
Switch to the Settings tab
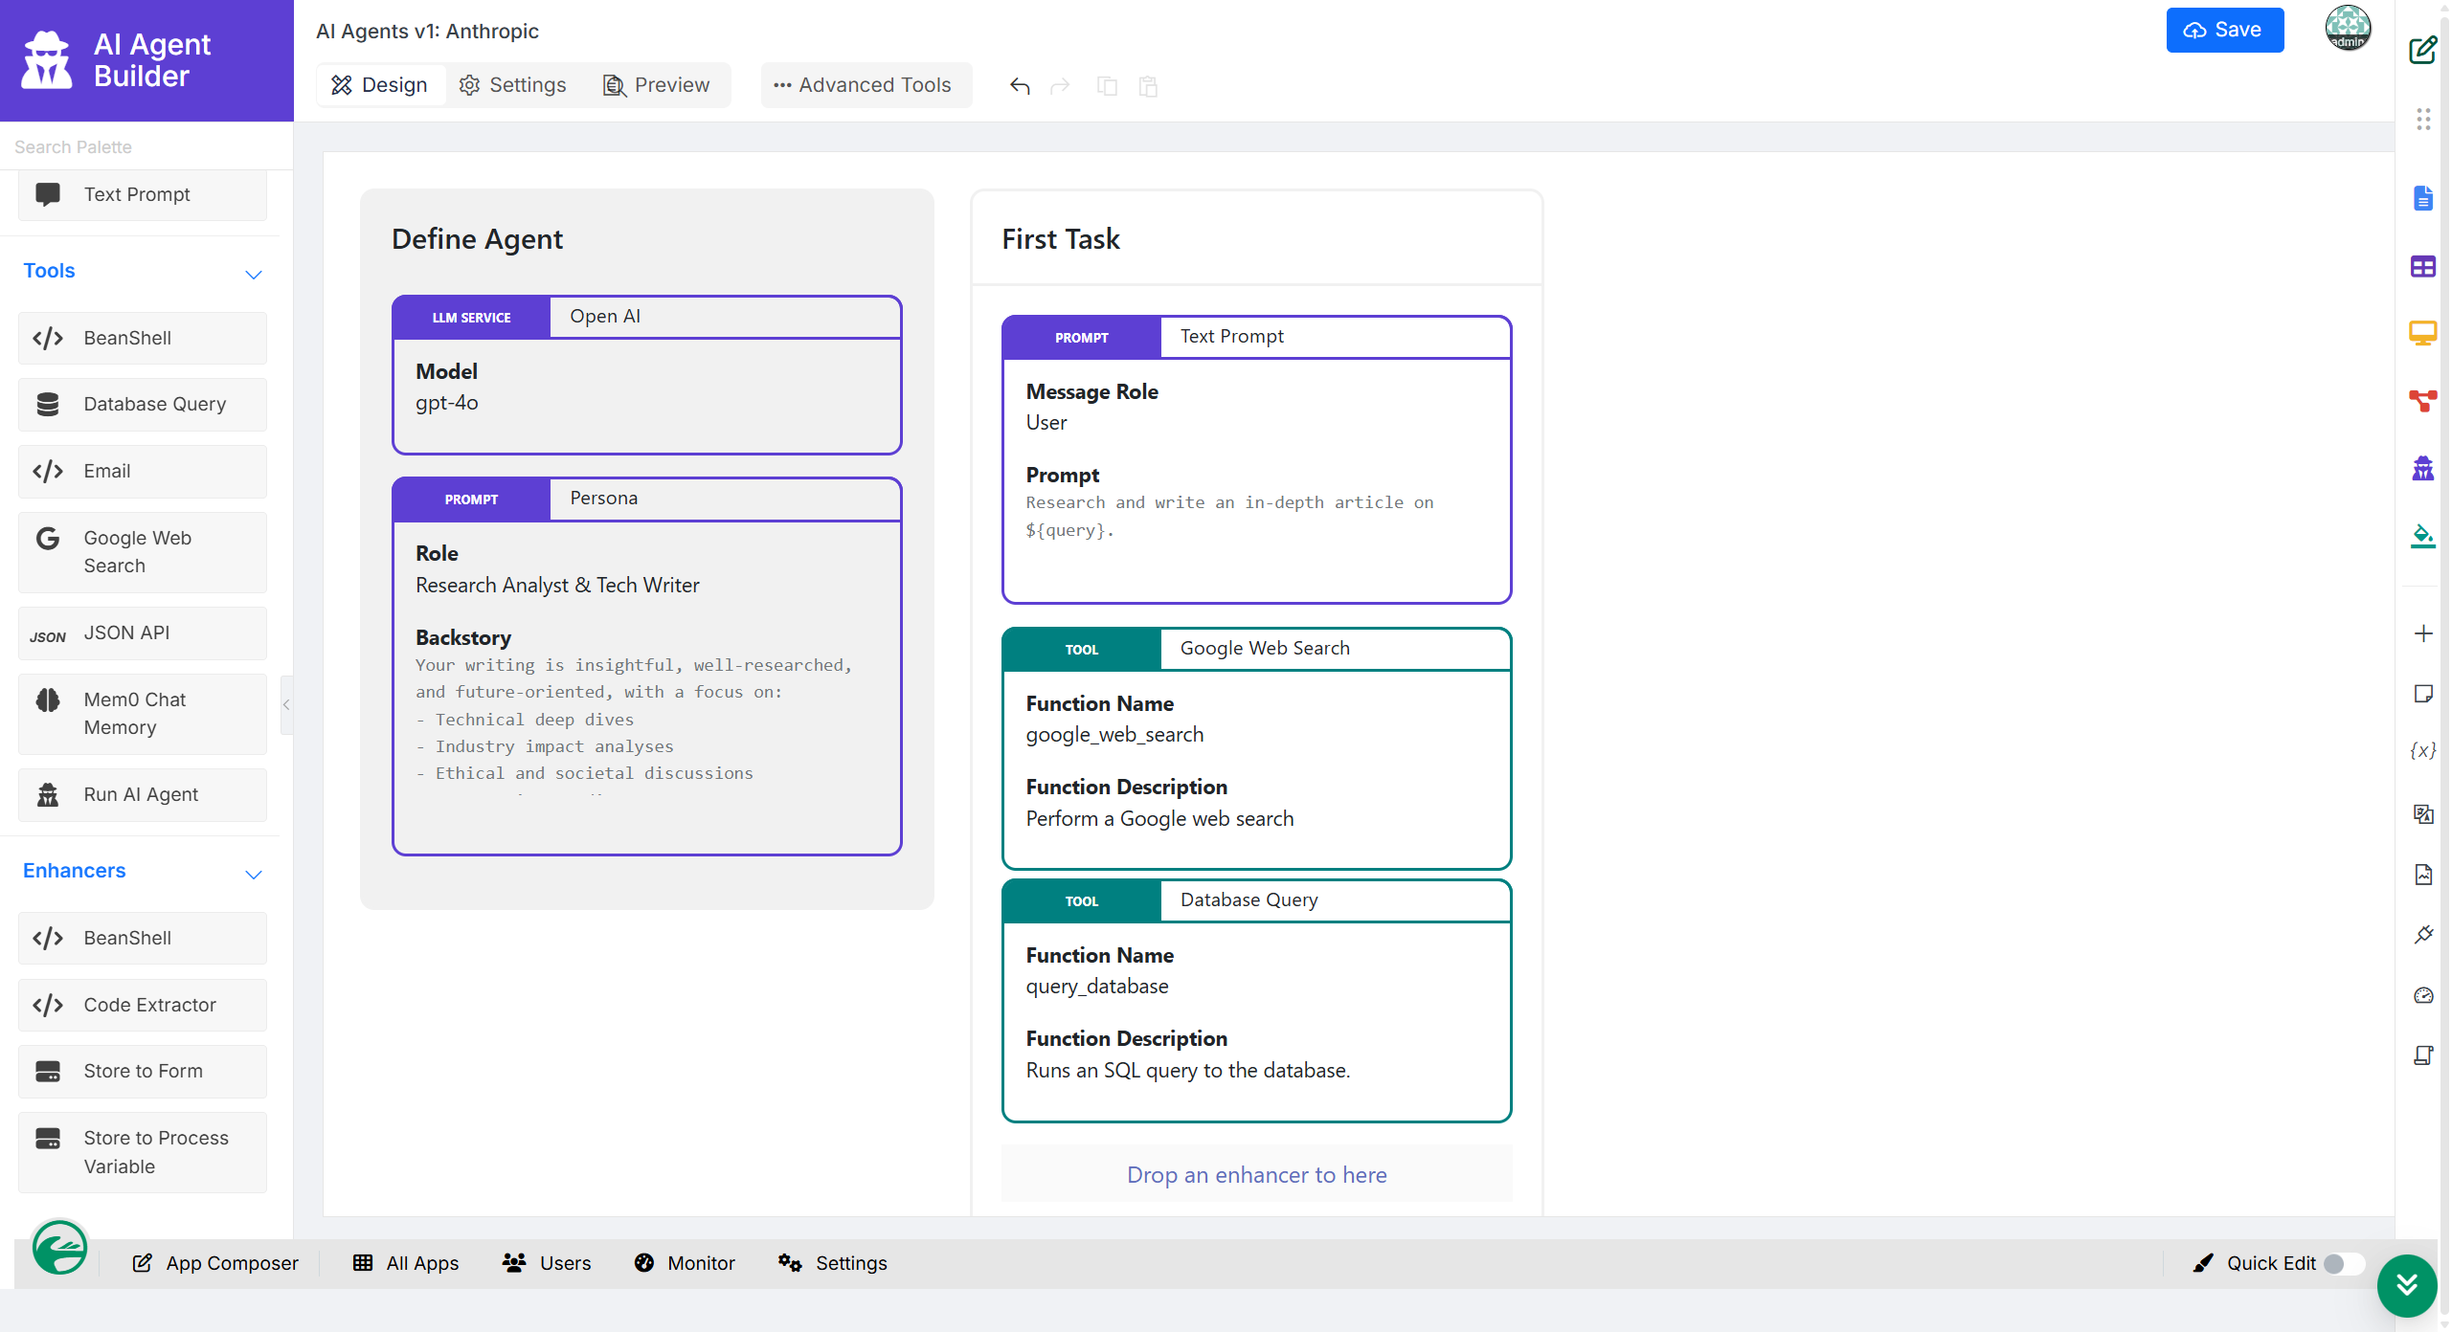[x=513, y=85]
